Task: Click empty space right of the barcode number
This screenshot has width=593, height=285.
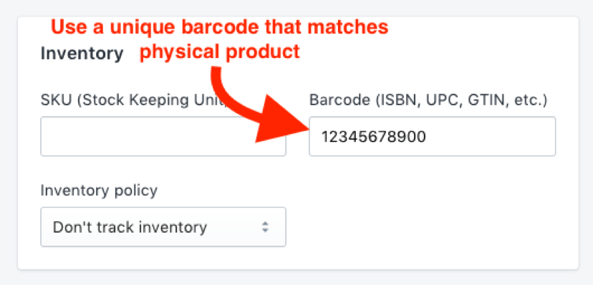Action: click(x=491, y=137)
